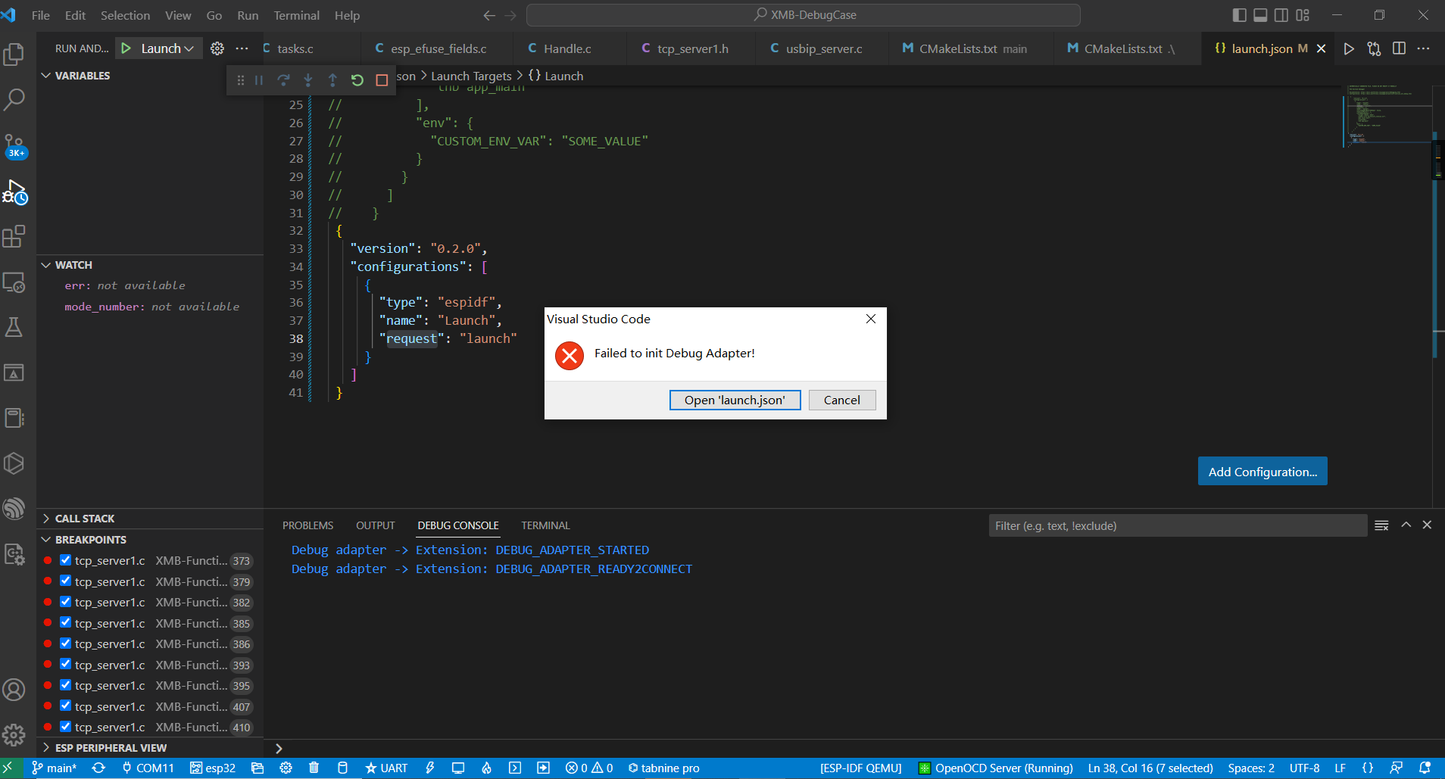Image resolution: width=1445 pixels, height=779 pixels.
Task: Split the editor to the right
Action: 1399,48
